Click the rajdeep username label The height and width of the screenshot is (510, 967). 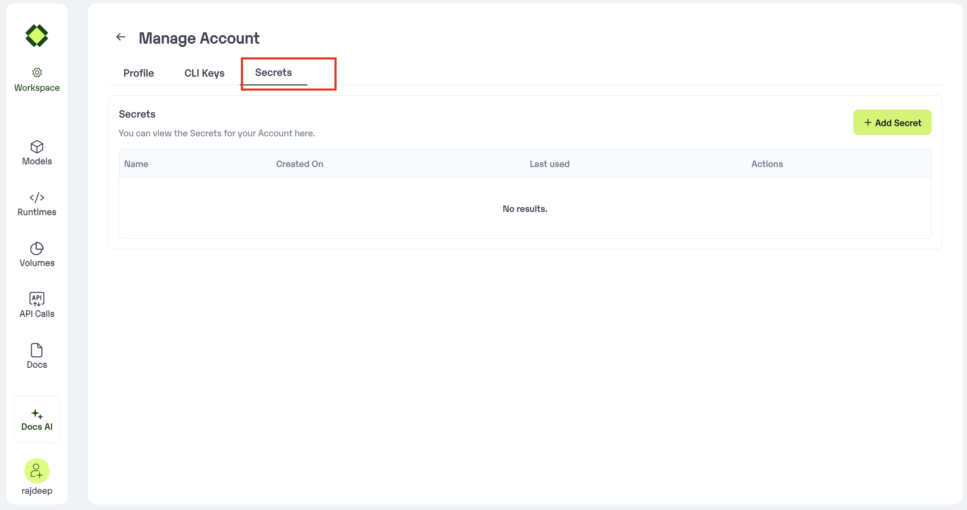[x=37, y=491]
